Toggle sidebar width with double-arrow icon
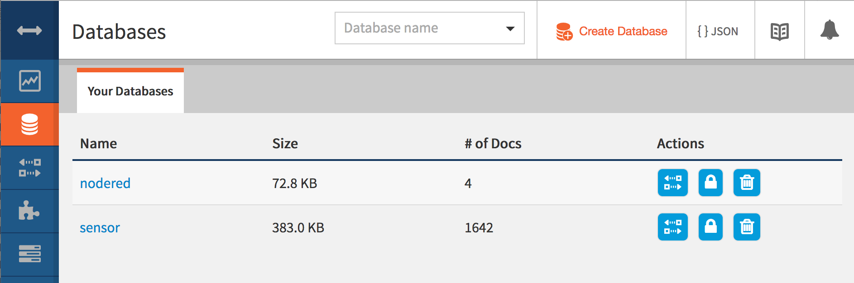This screenshot has width=854, height=283. point(29,30)
